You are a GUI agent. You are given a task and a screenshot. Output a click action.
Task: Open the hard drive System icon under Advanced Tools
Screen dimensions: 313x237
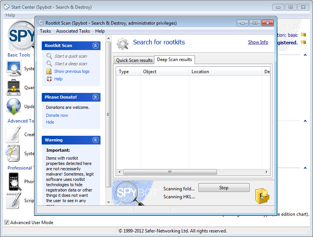(13, 153)
